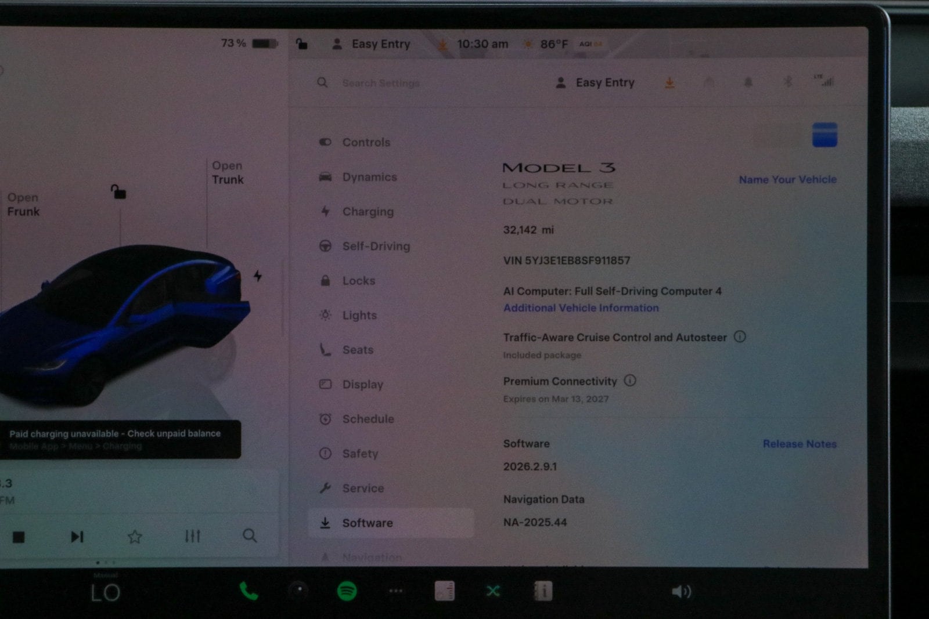Tap the Paid charging unavailable notification
Viewport: 929px width, 619px height.
(120, 439)
